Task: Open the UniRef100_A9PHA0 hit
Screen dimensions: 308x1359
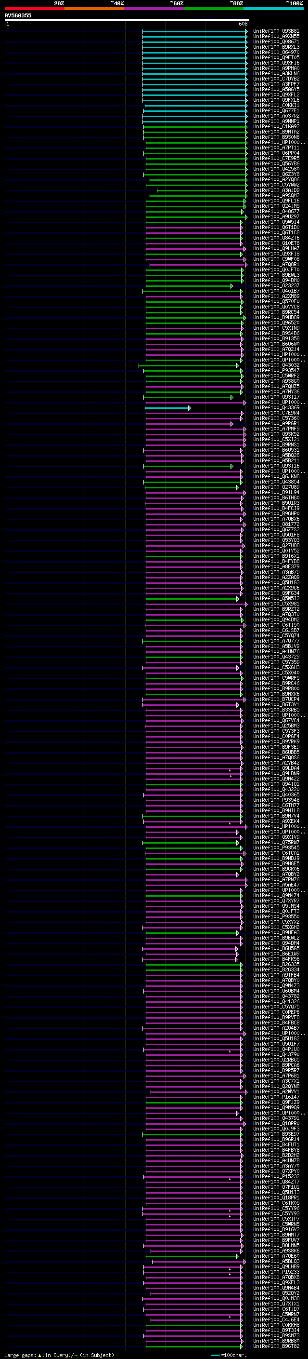Action: (x=276, y=68)
